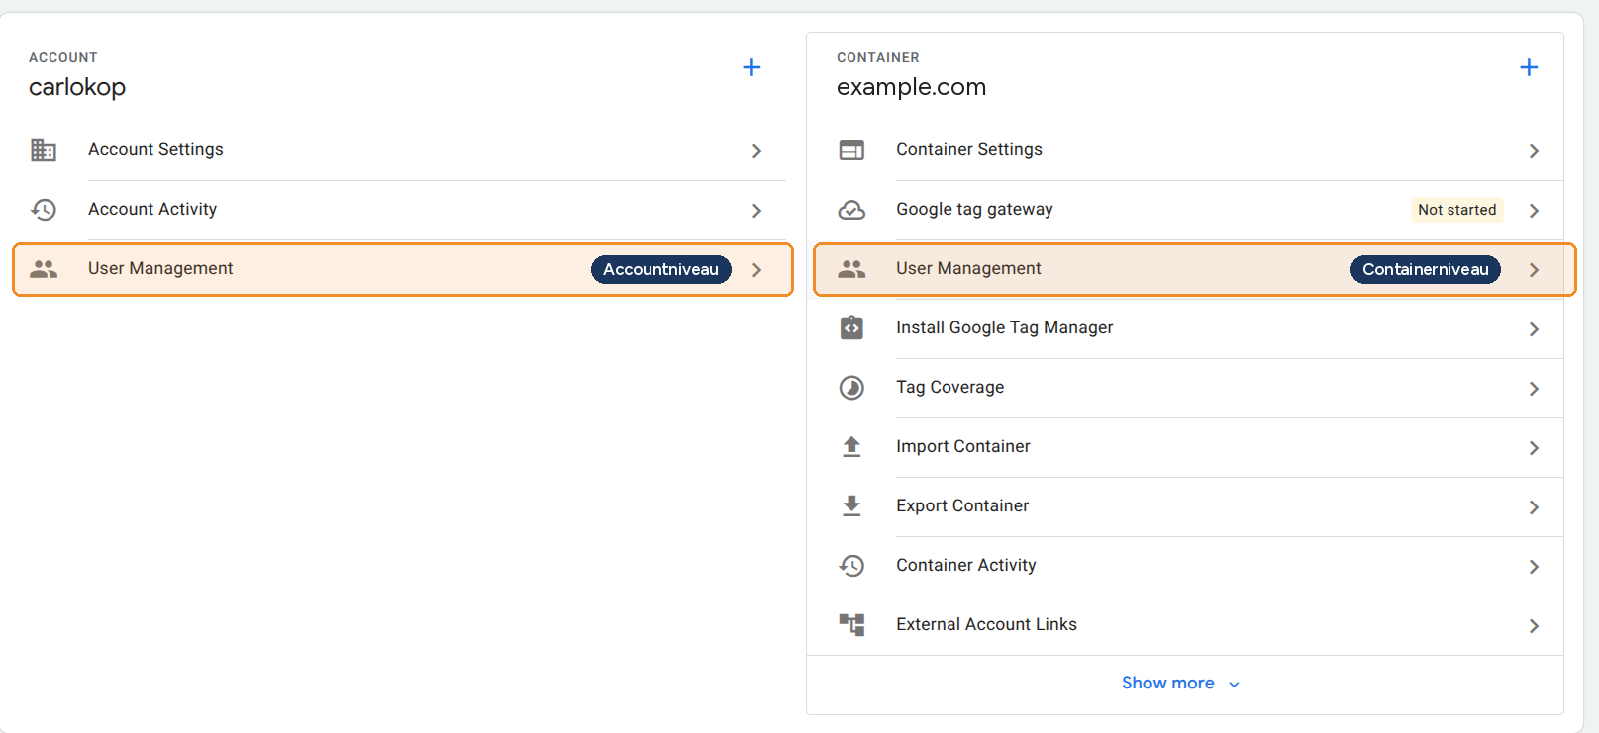Click the Install Google Tag Manager code icon
Viewport: 1599px width, 733px height.
coord(851,327)
